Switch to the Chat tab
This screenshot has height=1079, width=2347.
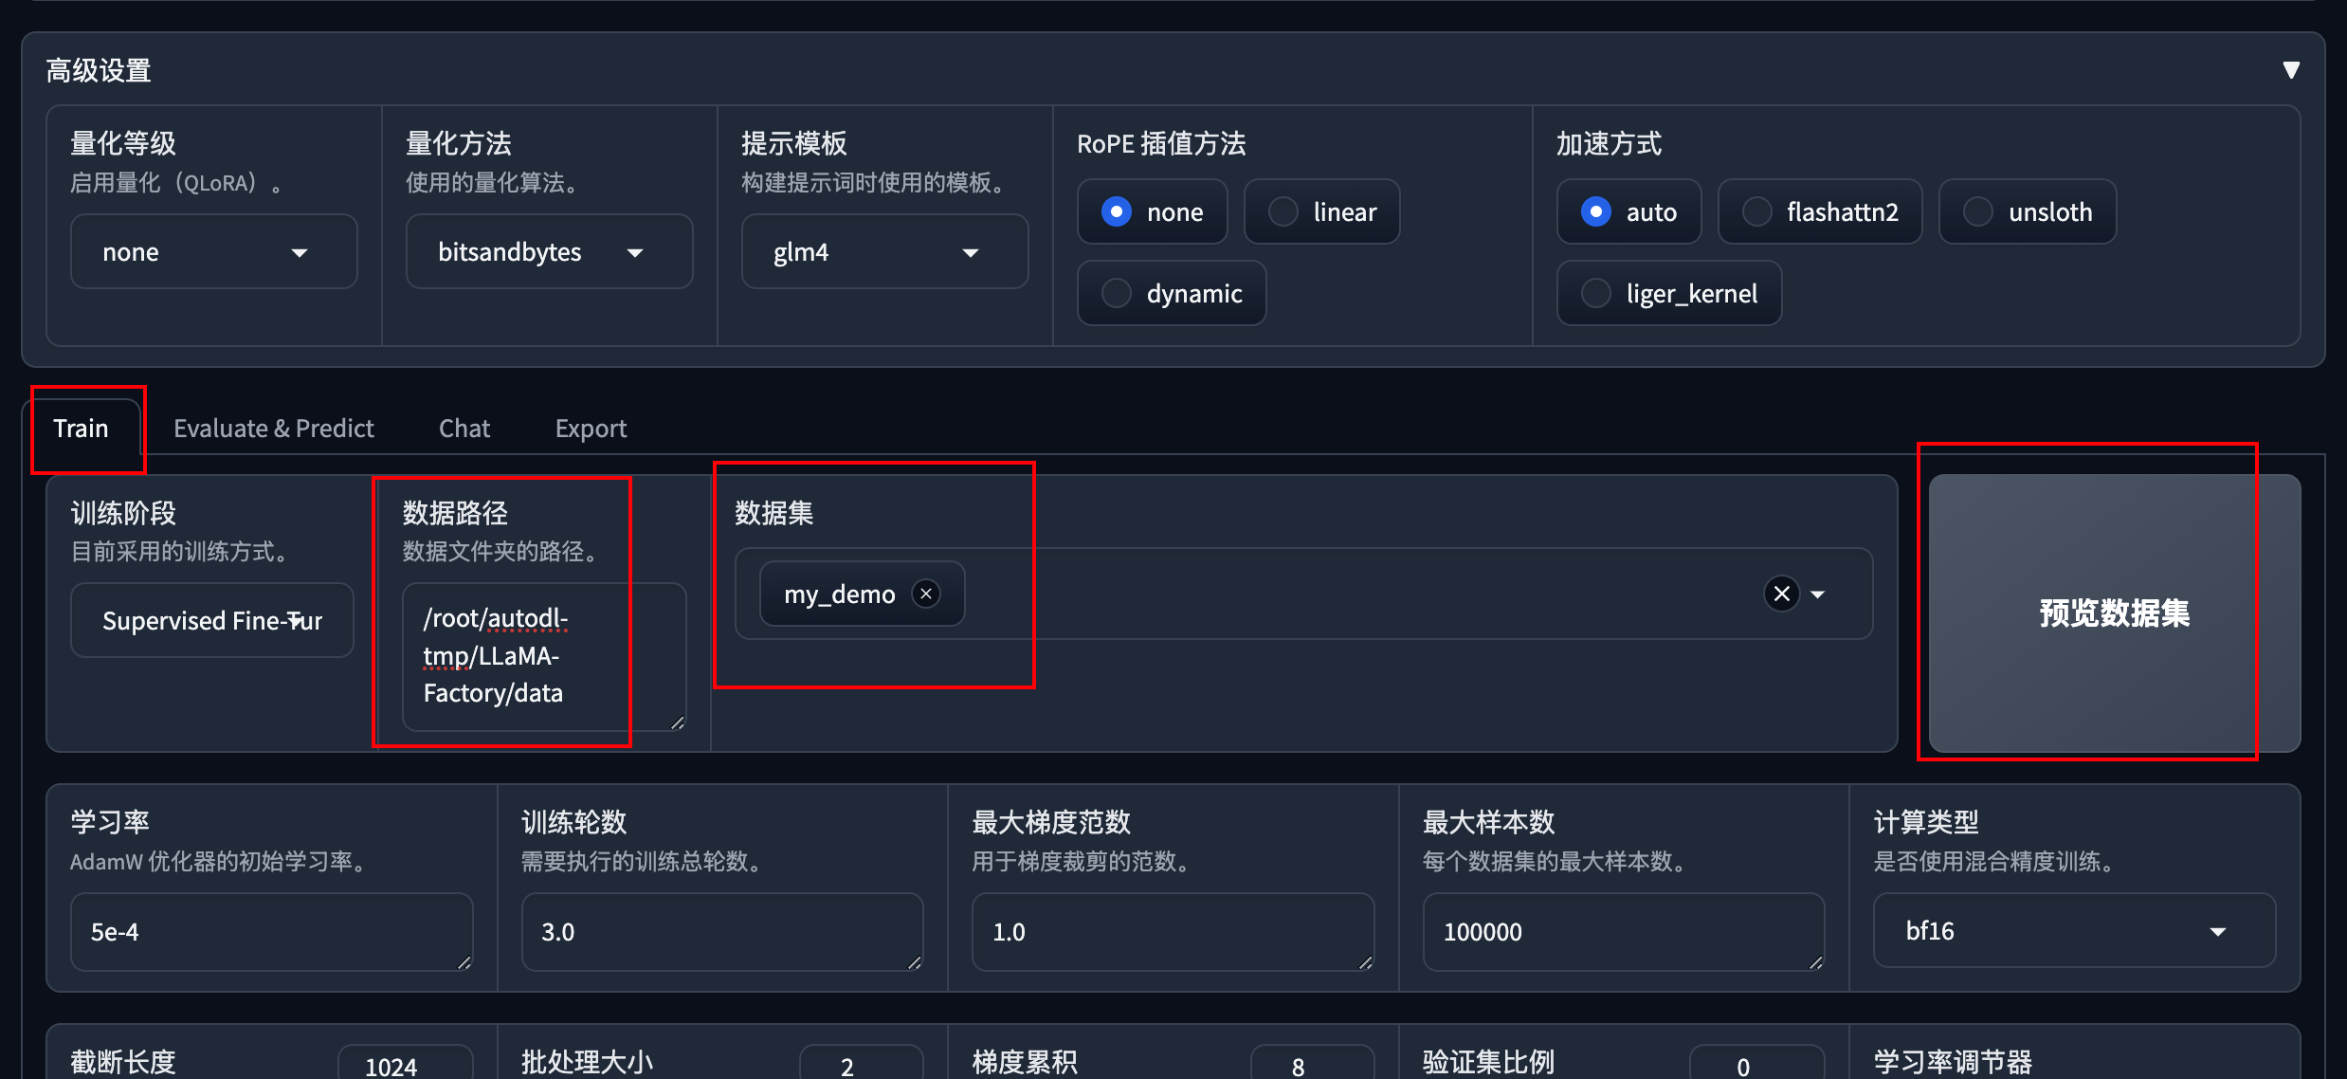pos(464,429)
